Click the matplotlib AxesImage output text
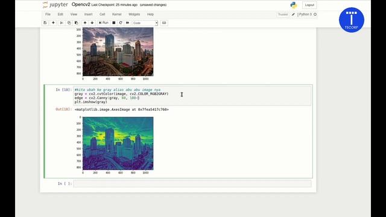 click(122, 110)
